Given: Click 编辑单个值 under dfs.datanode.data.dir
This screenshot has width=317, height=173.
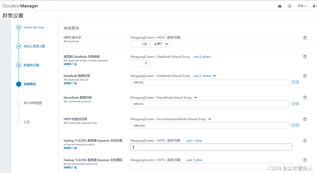Looking at the screenshot, I should [70, 83].
